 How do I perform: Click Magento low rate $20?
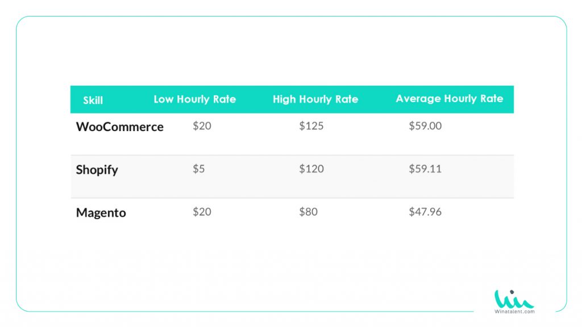click(202, 212)
